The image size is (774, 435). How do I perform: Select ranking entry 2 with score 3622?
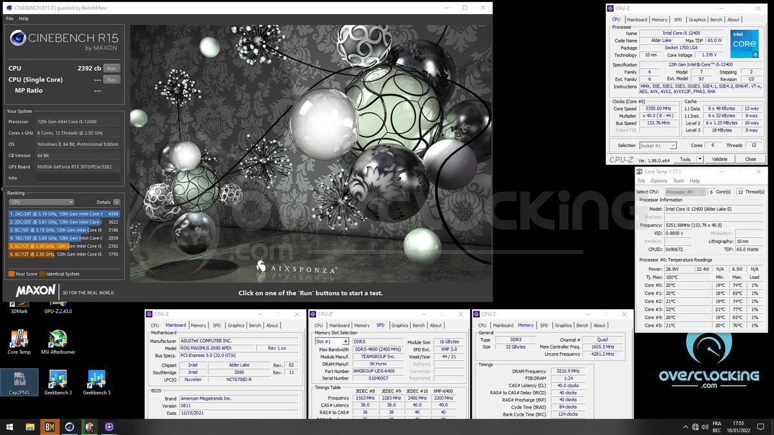pos(64,222)
